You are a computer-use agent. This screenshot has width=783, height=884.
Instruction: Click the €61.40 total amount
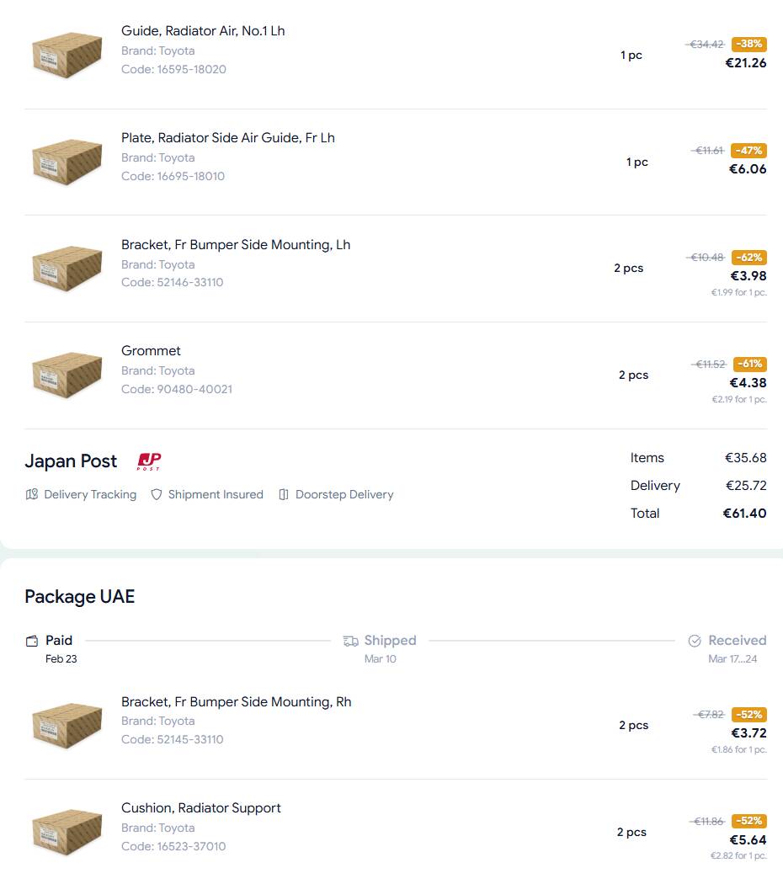pos(744,513)
